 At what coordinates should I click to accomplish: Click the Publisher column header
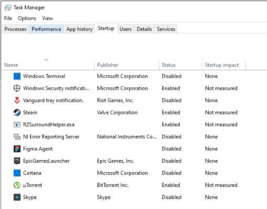pyautogui.click(x=107, y=65)
